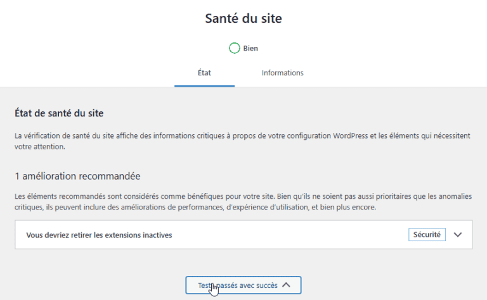The image size is (487, 300).
Task: Click the green circle status indicator
Action: tap(235, 48)
